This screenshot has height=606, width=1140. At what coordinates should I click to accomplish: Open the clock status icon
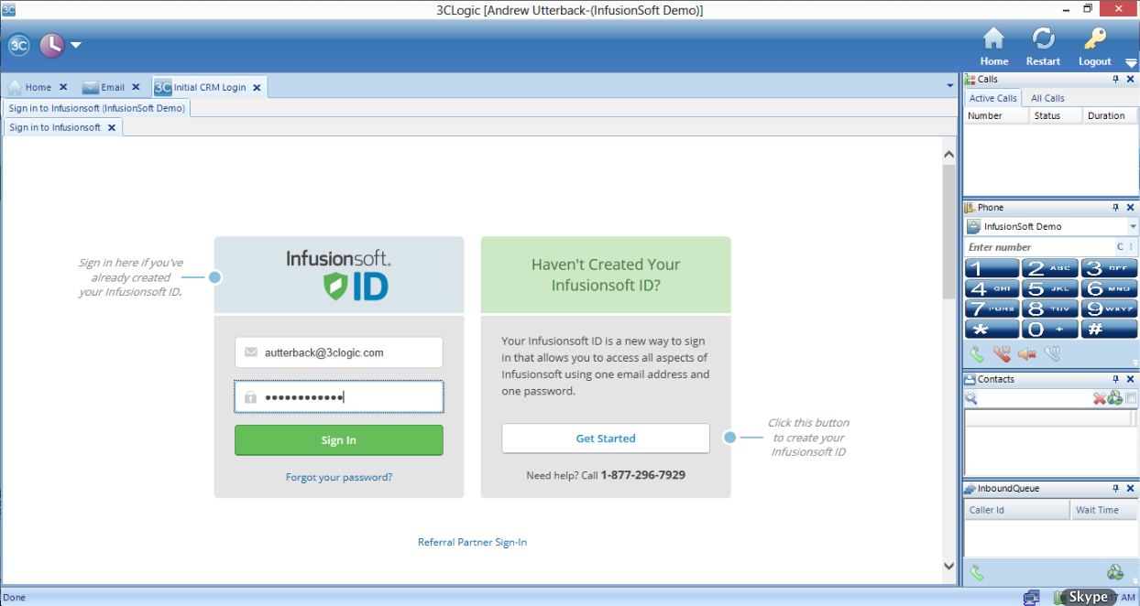(x=51, y=45)
